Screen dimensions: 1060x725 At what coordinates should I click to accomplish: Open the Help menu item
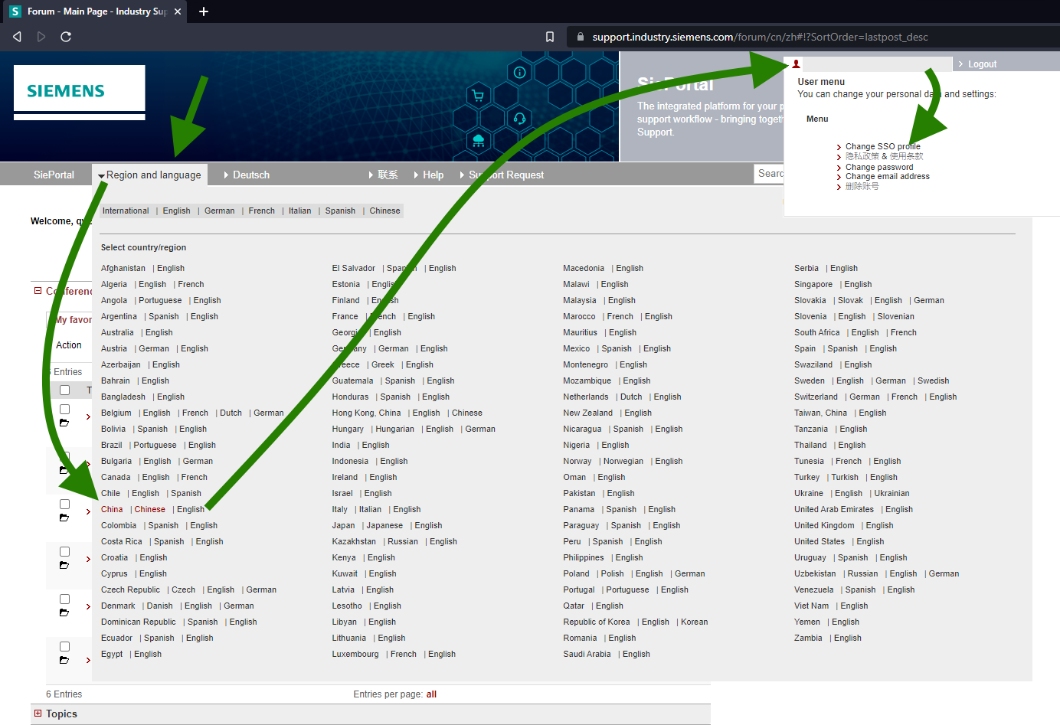click(433, 175)
